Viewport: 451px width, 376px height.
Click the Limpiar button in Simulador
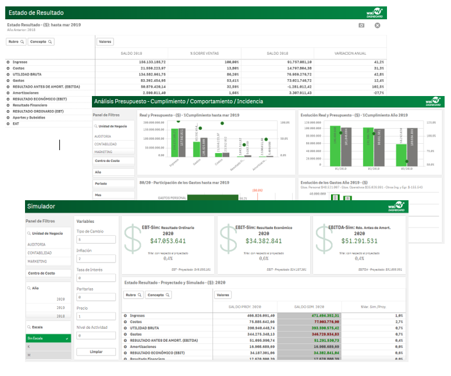pyautogui.click(x=96, y=352)
